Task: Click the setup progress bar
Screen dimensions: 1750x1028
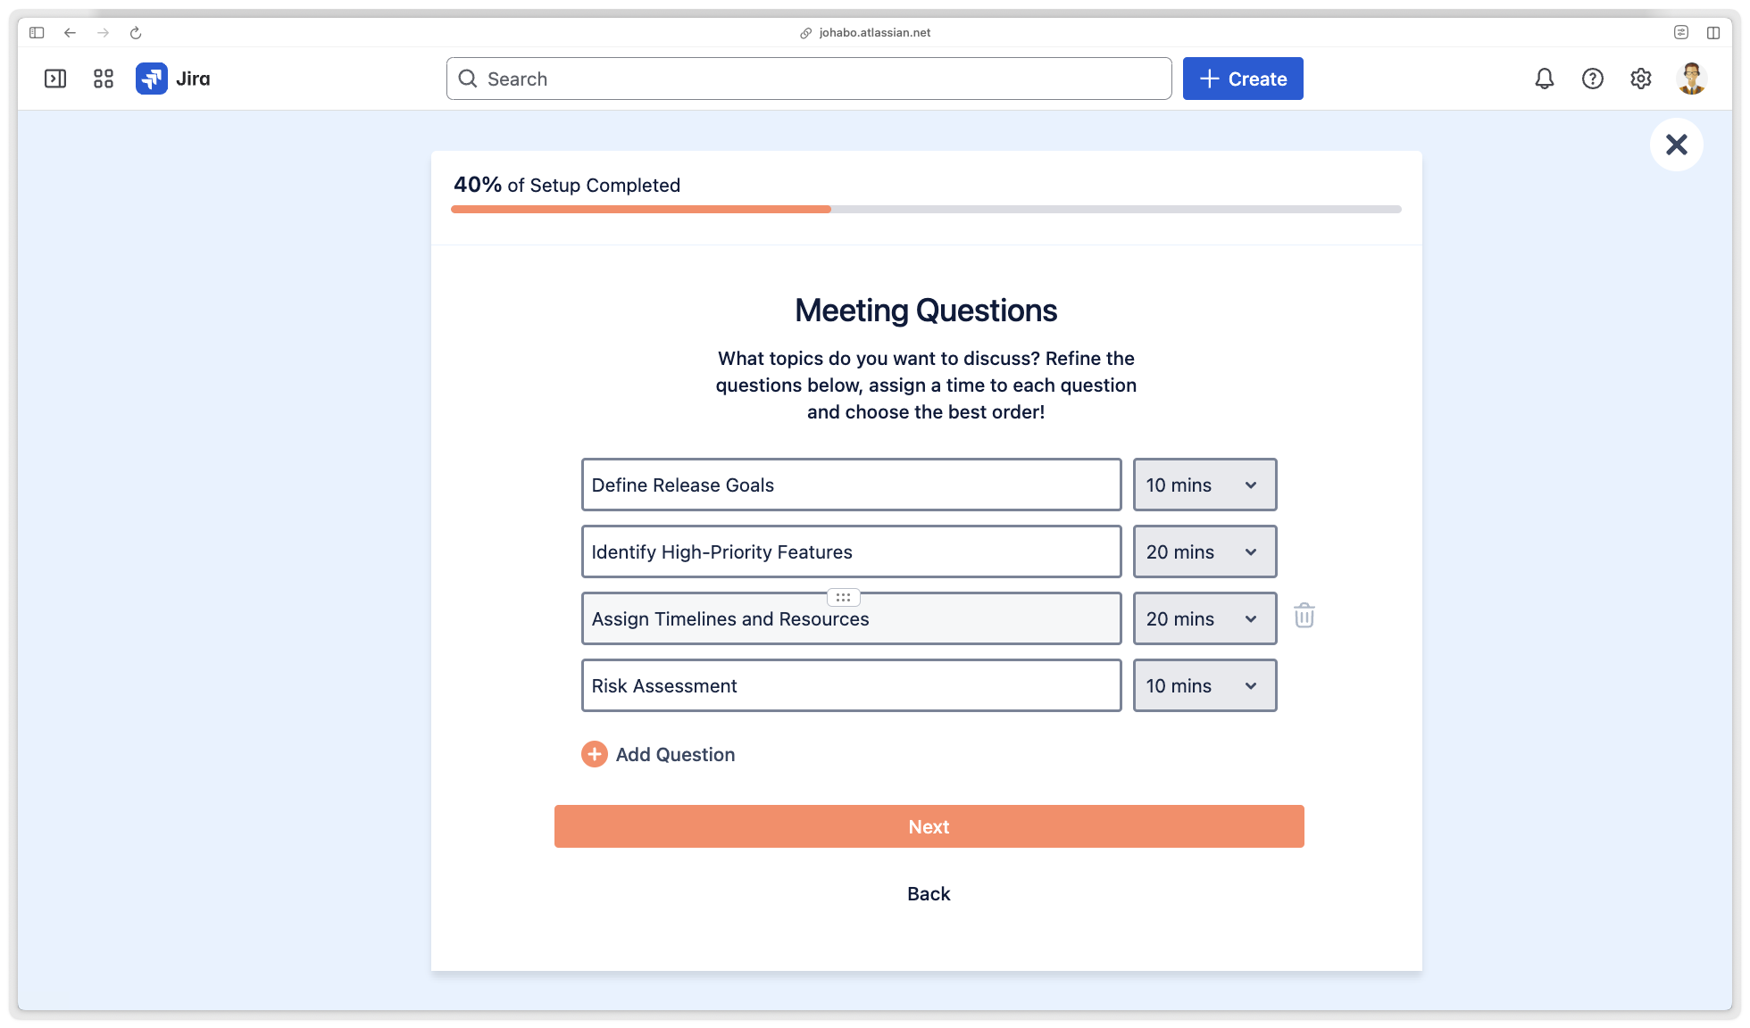Action: tap(926, 210)
